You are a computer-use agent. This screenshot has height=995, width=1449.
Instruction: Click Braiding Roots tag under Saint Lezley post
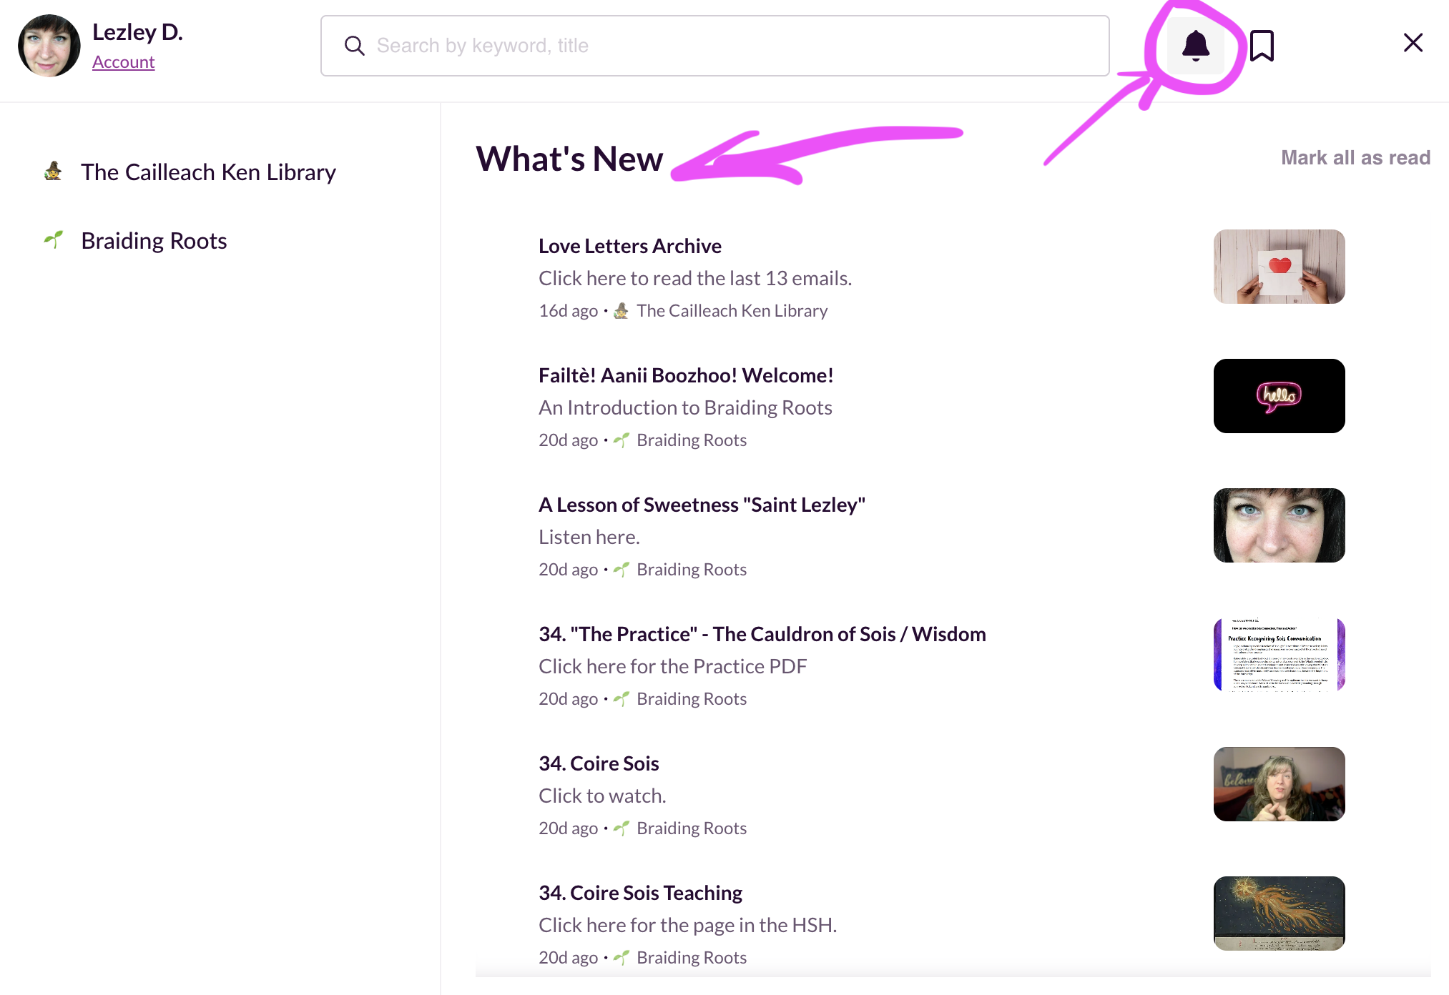tap(692, 570)
